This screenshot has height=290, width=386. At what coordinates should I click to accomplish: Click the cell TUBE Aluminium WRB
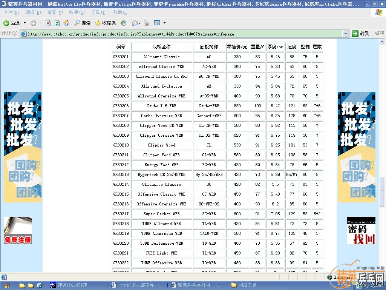point(161,233)
